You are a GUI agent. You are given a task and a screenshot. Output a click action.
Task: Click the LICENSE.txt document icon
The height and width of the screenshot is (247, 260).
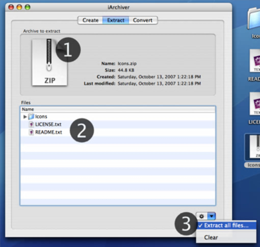(x=31, y=124)
